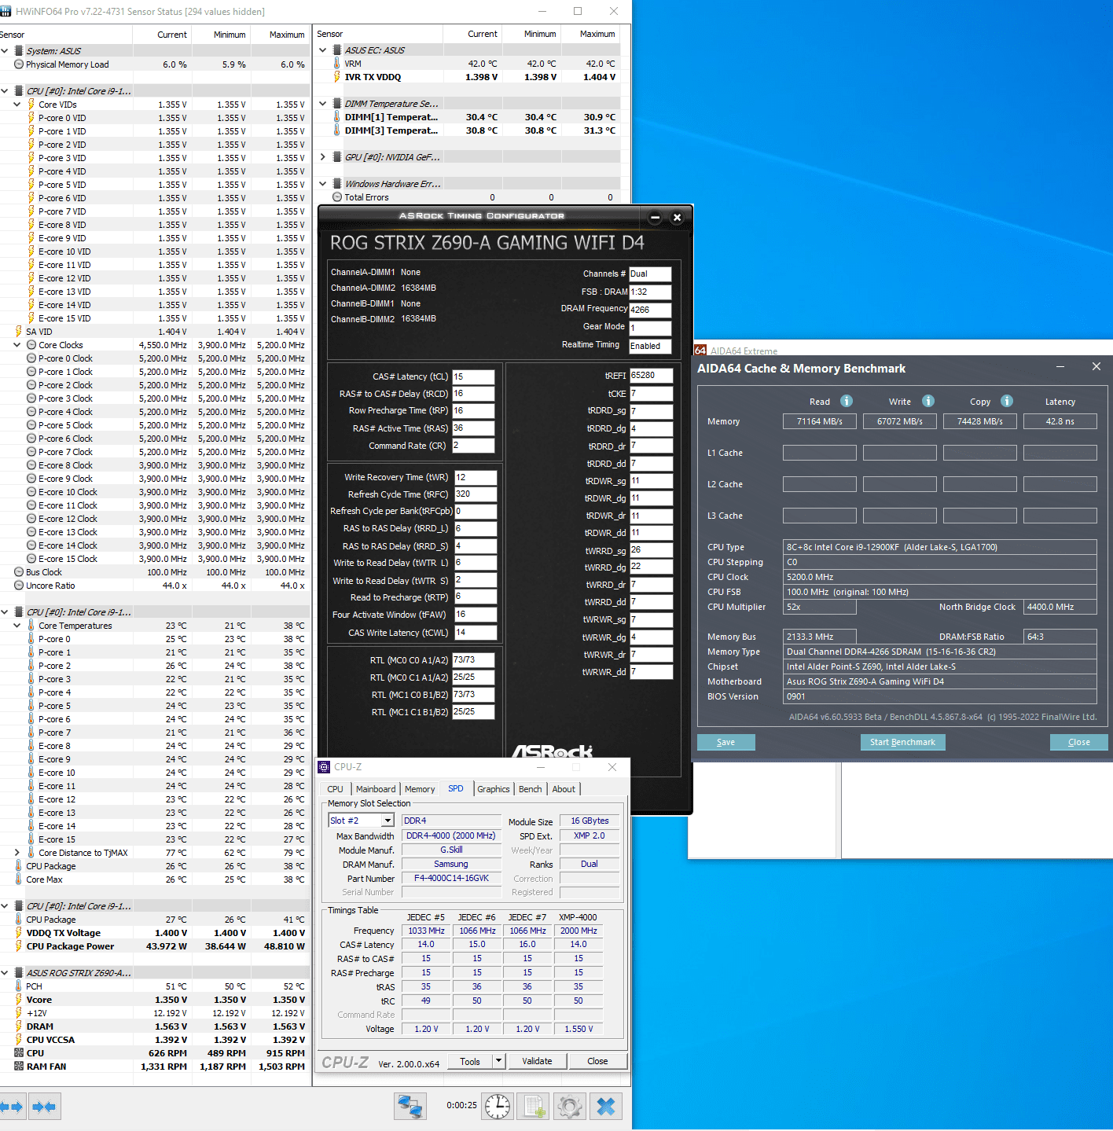Switch to the CPU tab in CPU-Z
The width and height of the screenshot is (1113, 1131).
[x=335, y=789]
